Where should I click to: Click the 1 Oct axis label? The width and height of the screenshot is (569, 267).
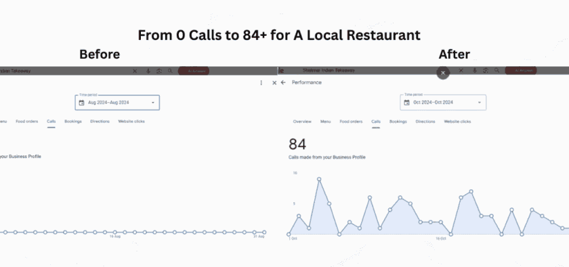[293, 239]
